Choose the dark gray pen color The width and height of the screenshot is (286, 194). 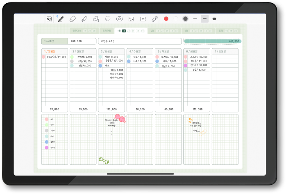tap(186, 19)
